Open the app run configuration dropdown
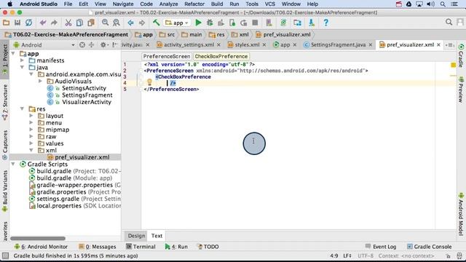 tap(177, 23)
